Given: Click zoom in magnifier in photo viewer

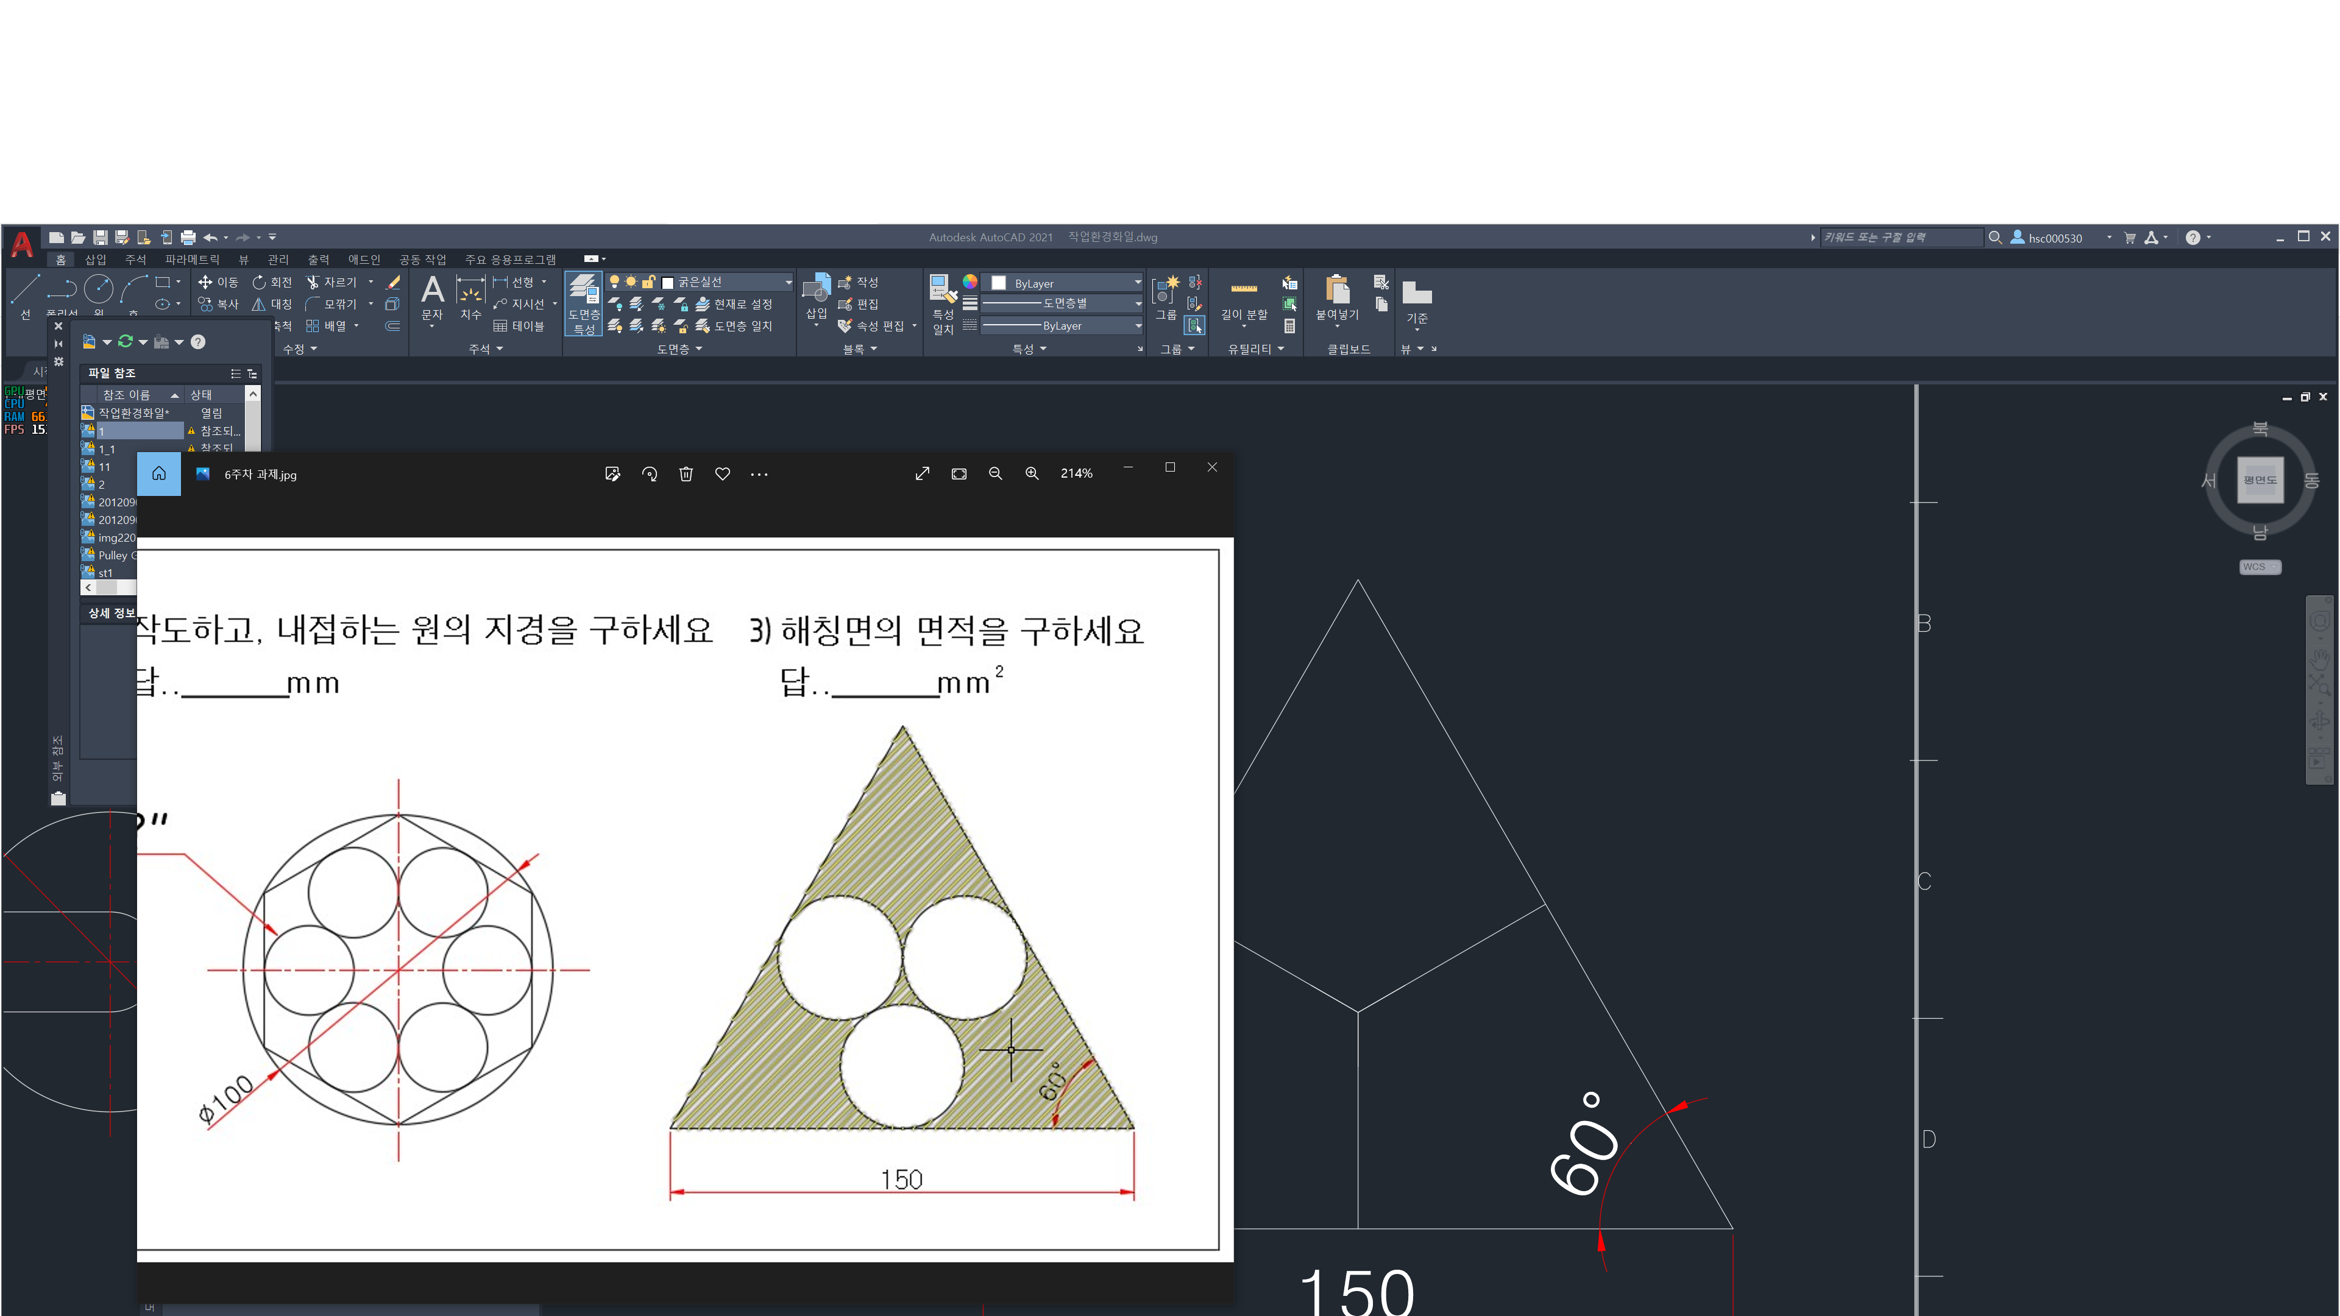Looking at the screenshot, I should 1032,473.
